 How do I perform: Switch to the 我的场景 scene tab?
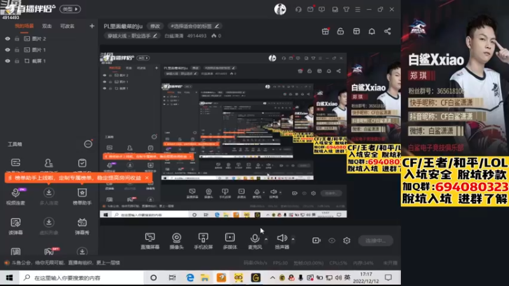[x=24, y=26]
